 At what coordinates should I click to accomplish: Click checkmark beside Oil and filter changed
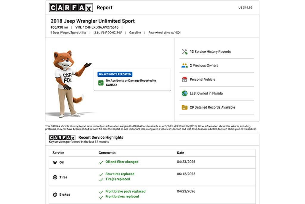101,162
